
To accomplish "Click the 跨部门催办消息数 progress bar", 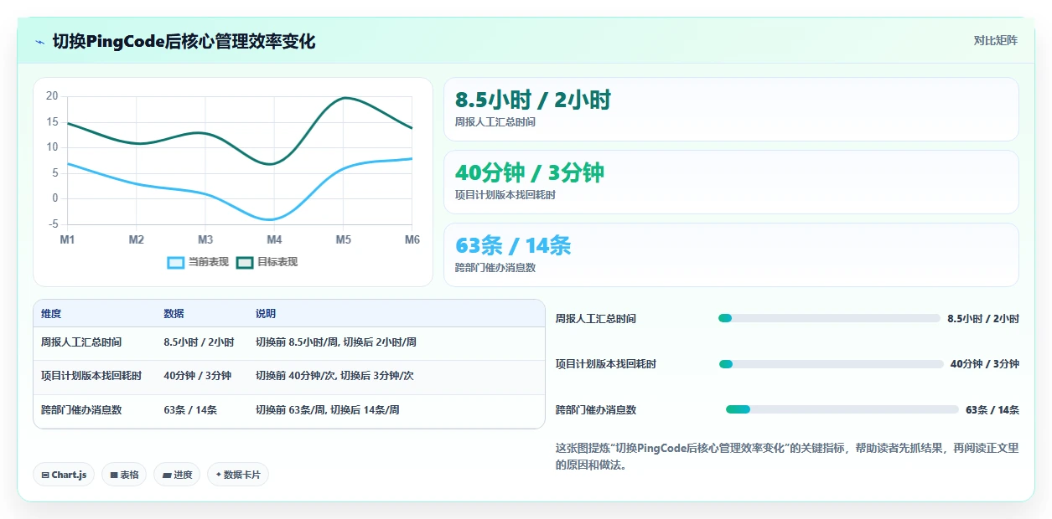I will pyautogui.click(x=842, y=409).
